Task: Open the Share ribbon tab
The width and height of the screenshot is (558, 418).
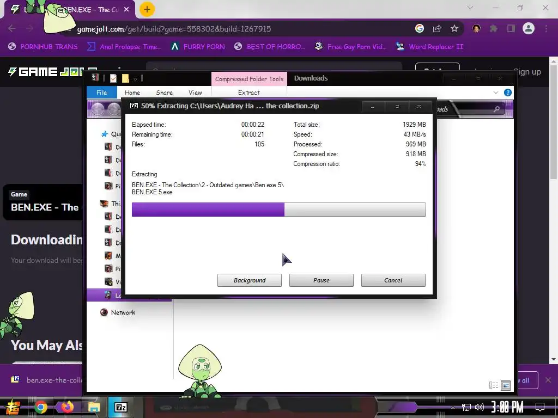Action: tap(164, 93)
